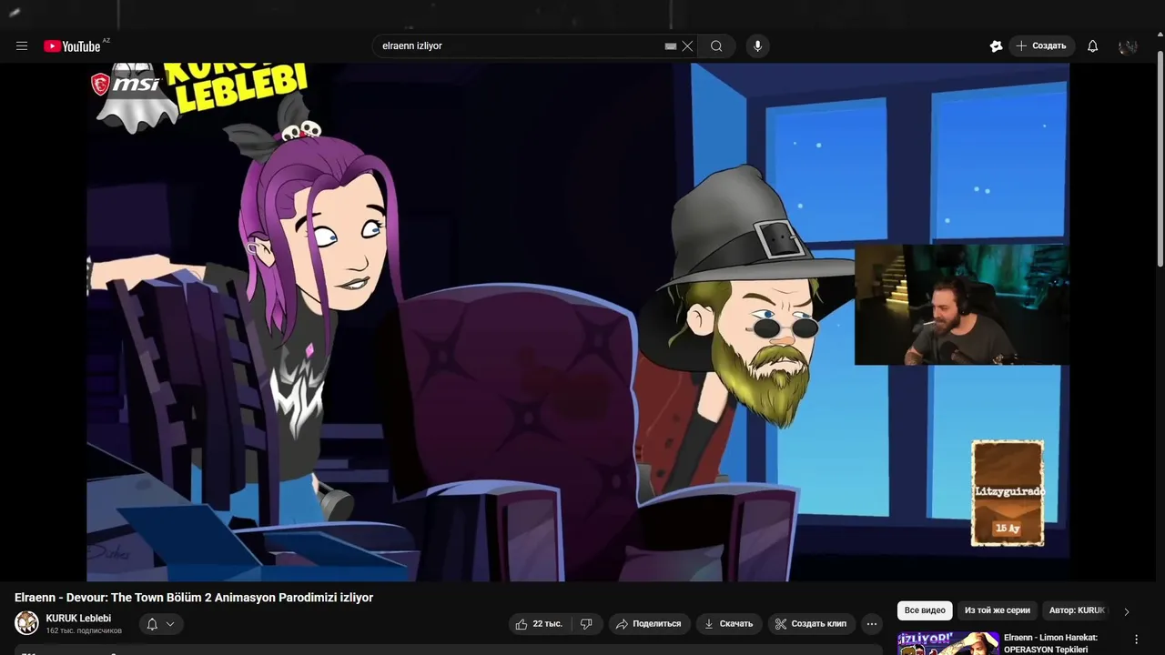This screenshot has height=655, width=1165.
Task: Open Elraenn - Limon Harekat video title
Action: pos(1050,643)
